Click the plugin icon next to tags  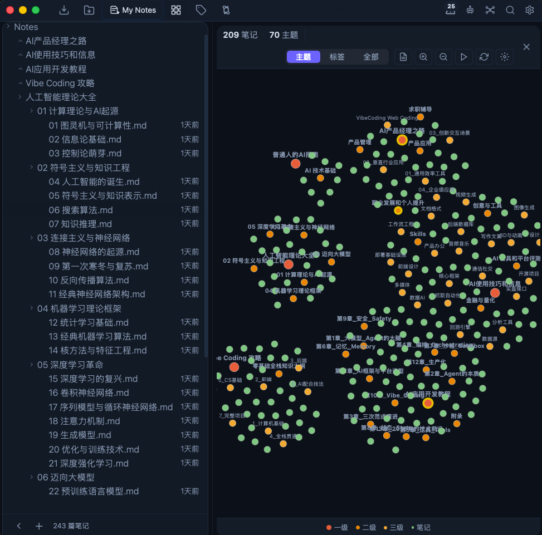point(226,10)
